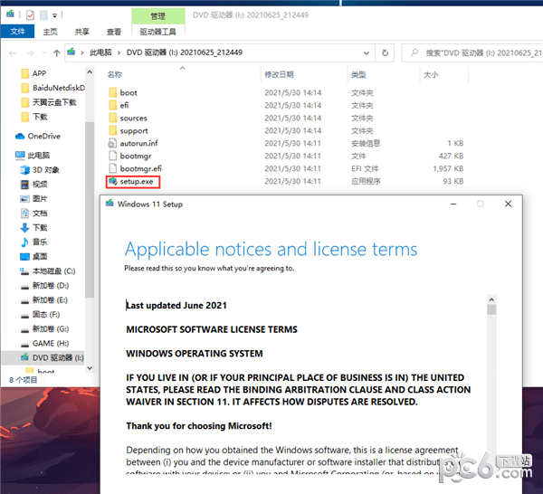This screenshot has width=543, height=494.
Task: Click the properties icon in quick access toolbar
Action: (30, 14)
